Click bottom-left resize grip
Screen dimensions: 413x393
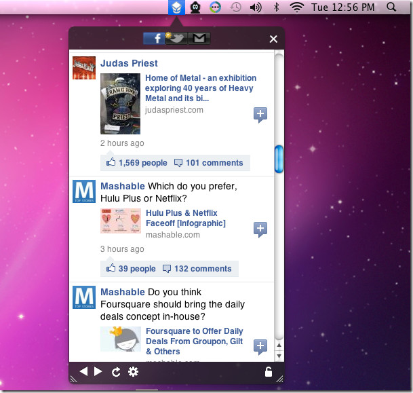(73, 379)
